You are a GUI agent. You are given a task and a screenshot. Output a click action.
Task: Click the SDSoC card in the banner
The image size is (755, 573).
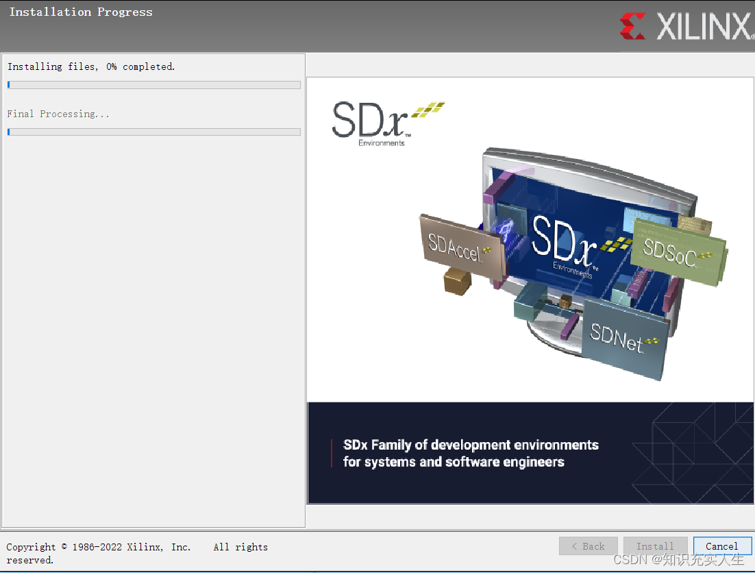click(x=678, y=252)
